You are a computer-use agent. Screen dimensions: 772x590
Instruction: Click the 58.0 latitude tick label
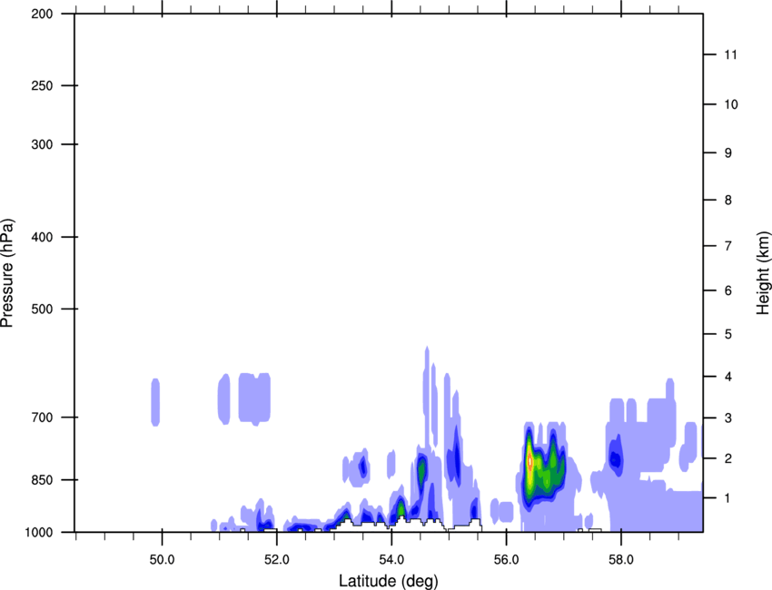click(621, 560)
